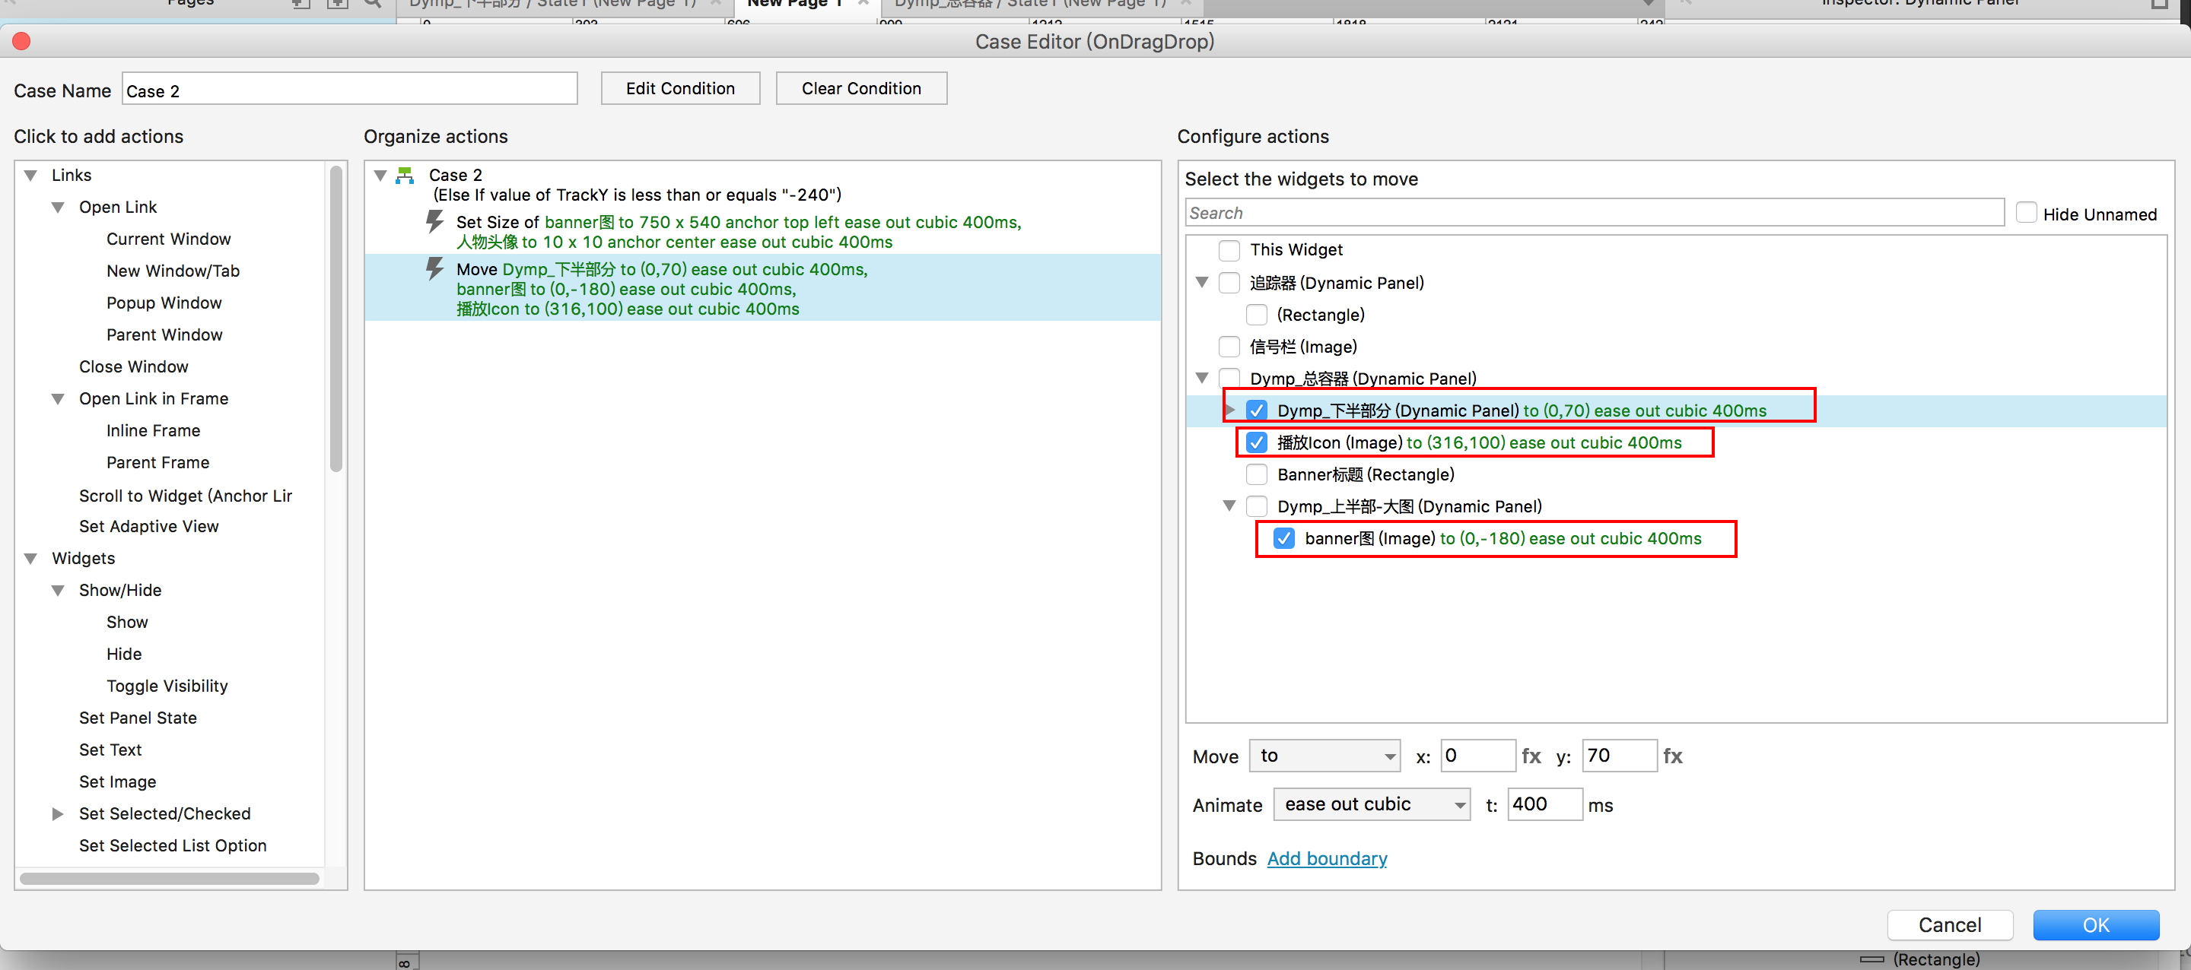This screenshot has width=2191, height=970.
Task: Click the Case 2 flow icon
Action: pyautogui.click(x=405, y=175)
